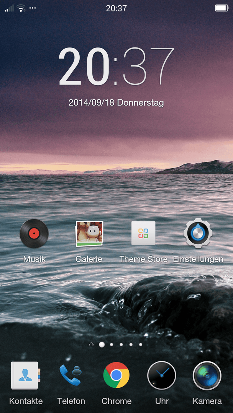Viewport: 233px width, 413px height.
Task: Jump to the last home screen page dot
Action: pos(141,345)
